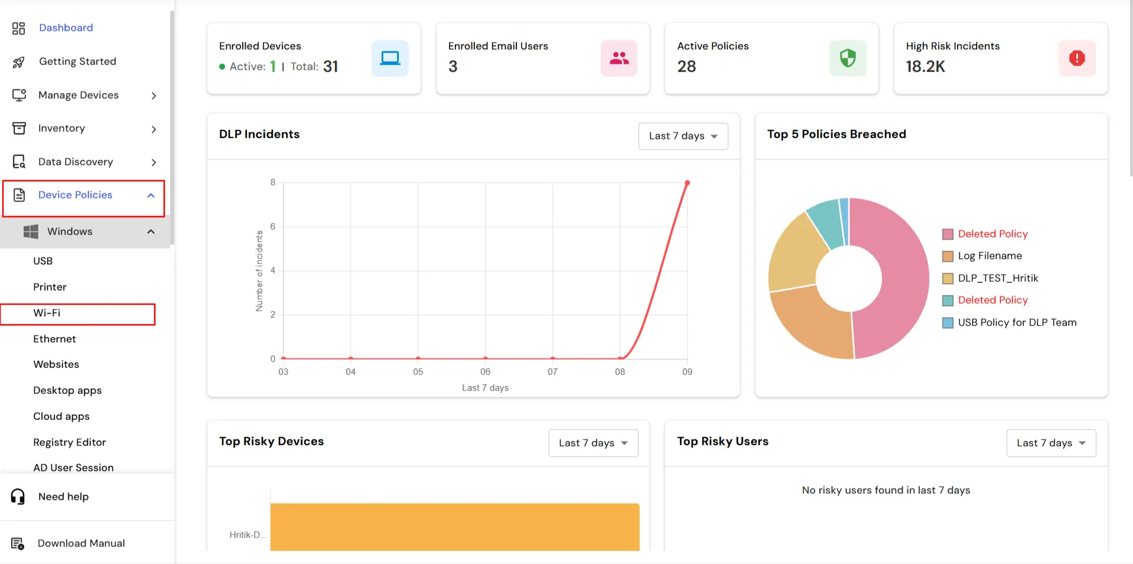Image resolution: width=1133 pixels, height=564 pixels.
Task: Collapse the Windows policy list
Action: (x=150, y=232)
